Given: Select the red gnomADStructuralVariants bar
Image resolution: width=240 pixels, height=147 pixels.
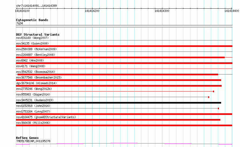Looking at the screenshot, I should point(118,120).
